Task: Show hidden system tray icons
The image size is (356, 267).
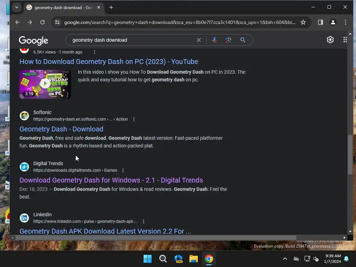Action: point(285,259)
